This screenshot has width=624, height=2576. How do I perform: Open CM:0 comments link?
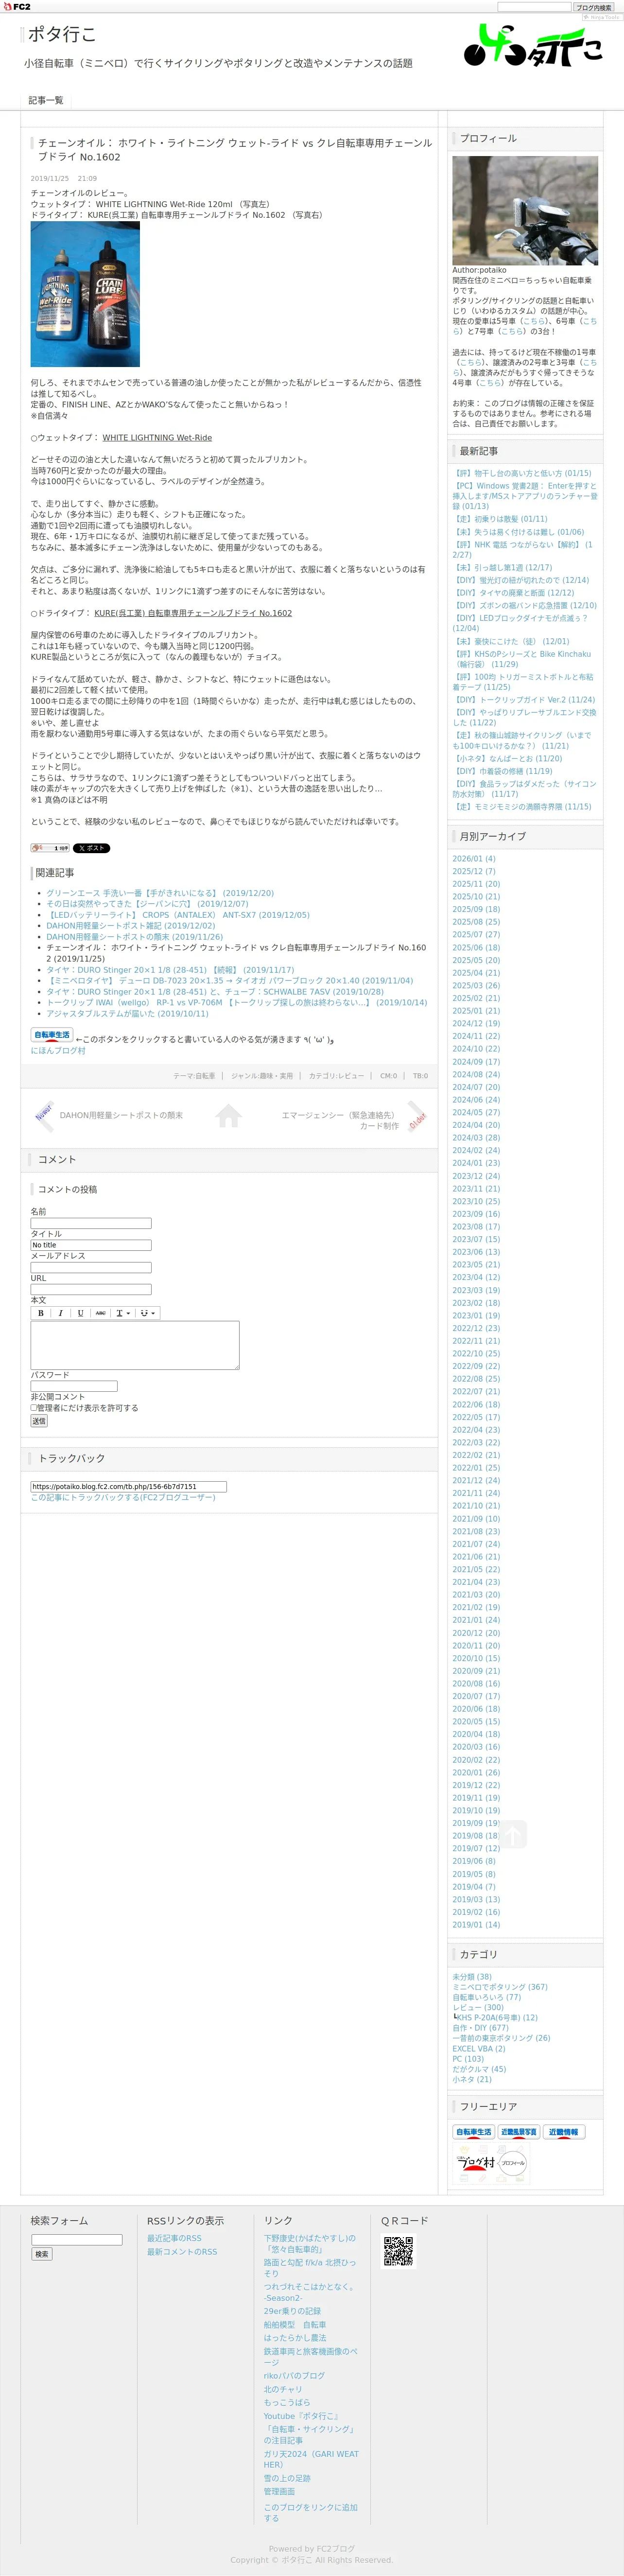(388, 1076)
